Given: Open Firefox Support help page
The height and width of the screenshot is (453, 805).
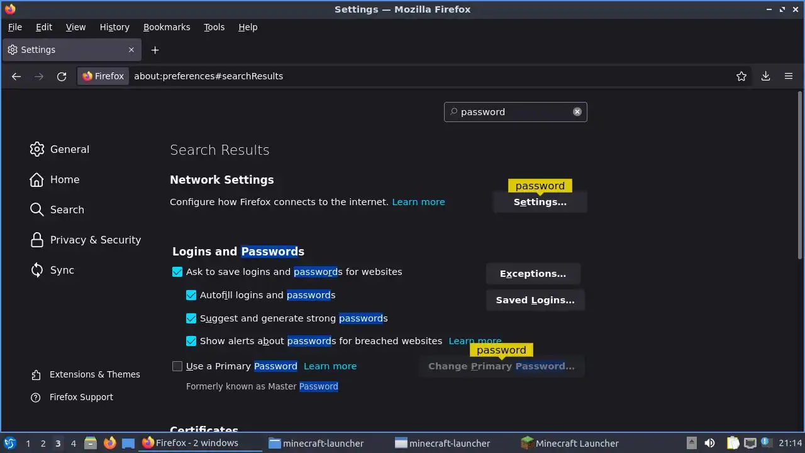Looking at the screenshot, I should point(72,397).
